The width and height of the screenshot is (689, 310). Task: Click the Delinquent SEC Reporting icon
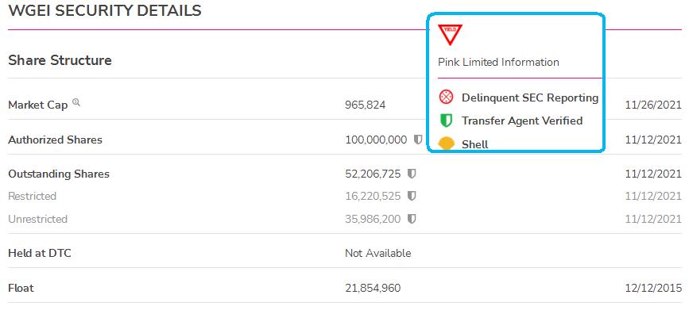coord(446,98)
